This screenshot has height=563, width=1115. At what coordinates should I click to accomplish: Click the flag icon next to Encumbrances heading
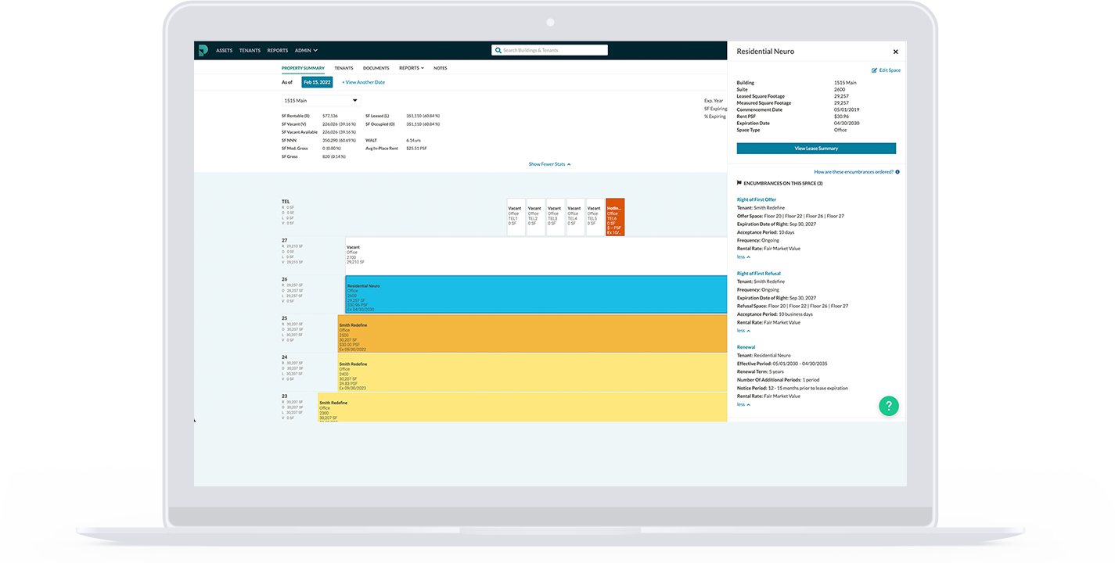[x=739, y=183]
